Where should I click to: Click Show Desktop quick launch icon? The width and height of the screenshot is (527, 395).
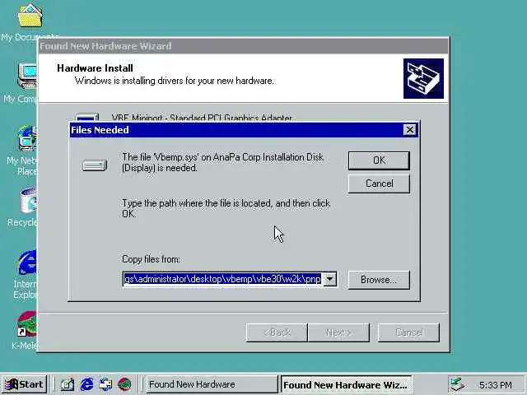(68, 384)
